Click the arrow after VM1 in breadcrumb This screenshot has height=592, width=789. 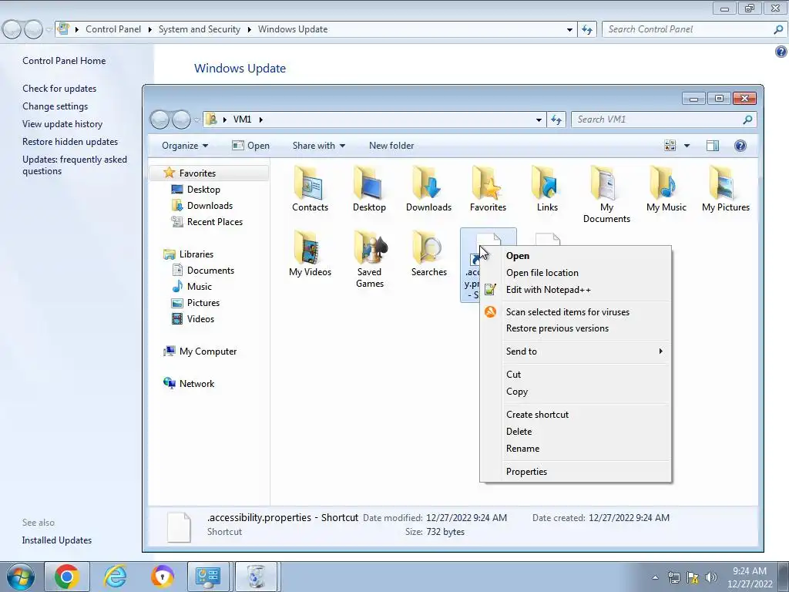(260, 119)
